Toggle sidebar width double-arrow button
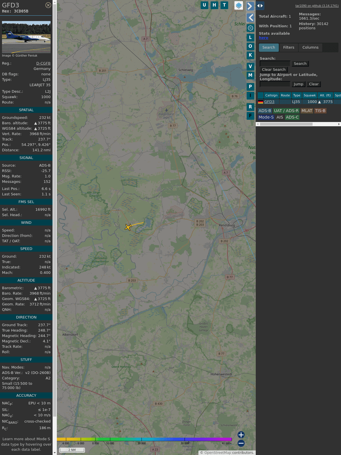Image resolution: width=341 pixels, height=455 pixels. 260,6
